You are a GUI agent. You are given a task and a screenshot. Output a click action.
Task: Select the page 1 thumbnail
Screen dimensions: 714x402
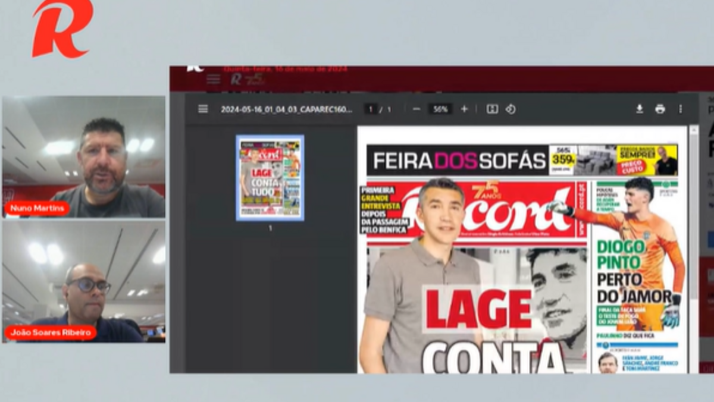tap(270, 178)
